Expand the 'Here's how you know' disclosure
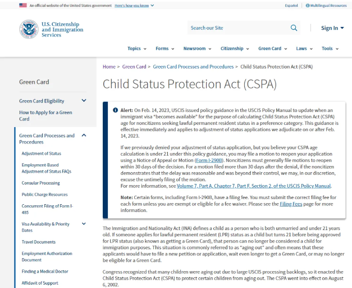Viewport: 352px width, 288px height. 134,5
